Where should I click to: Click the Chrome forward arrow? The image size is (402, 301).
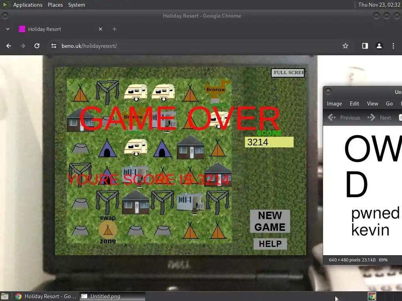pyautogui.click(x=23, y=46)
